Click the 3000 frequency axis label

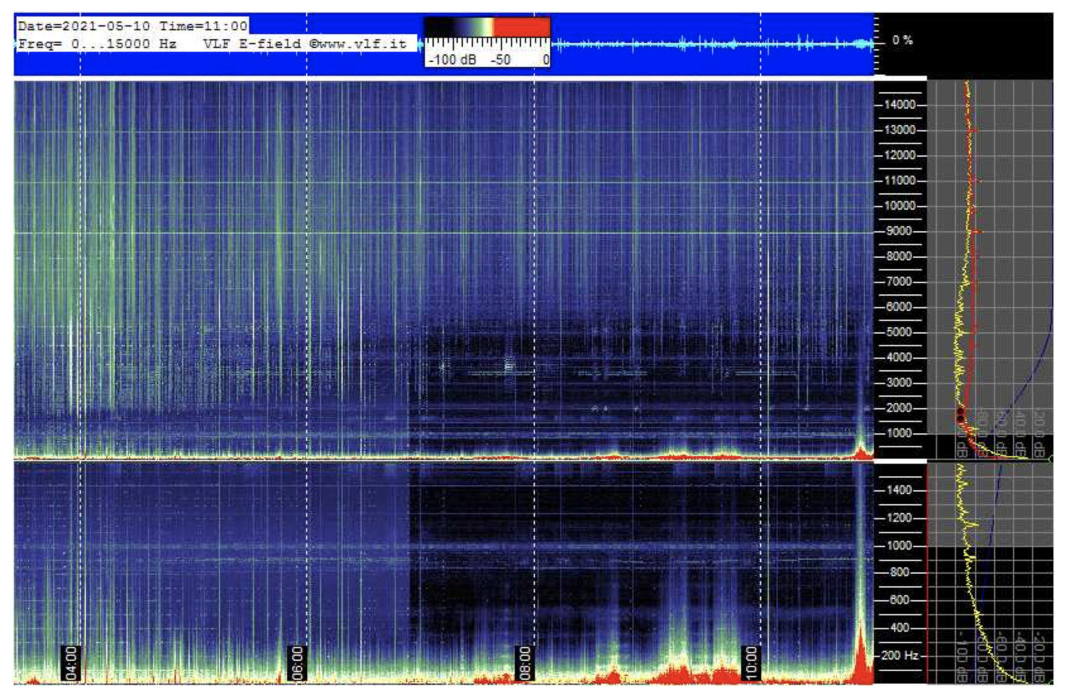point(899,383)
